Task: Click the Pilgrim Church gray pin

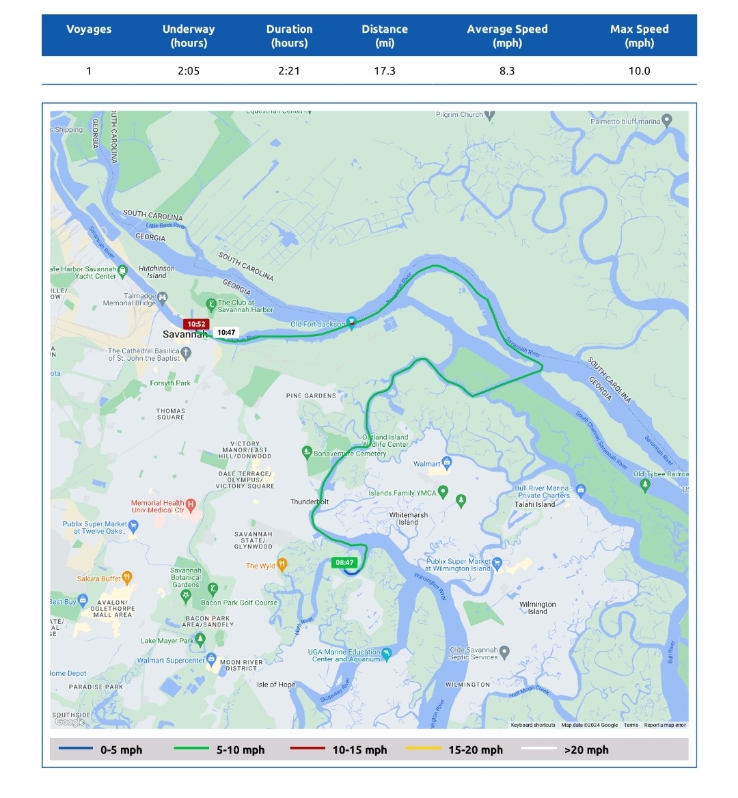Action: coord(489,115)
